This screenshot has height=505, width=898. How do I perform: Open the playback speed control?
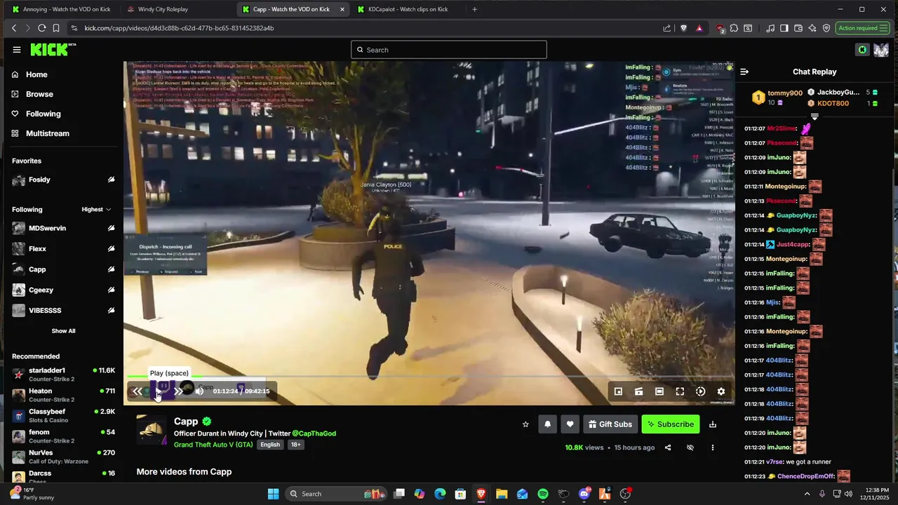point(700,391)
